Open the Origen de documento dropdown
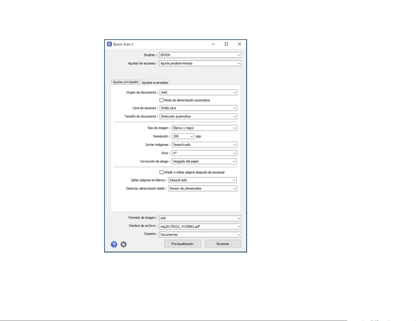The height and width of the screenshot is (321, 416). [x=198, y=93]
